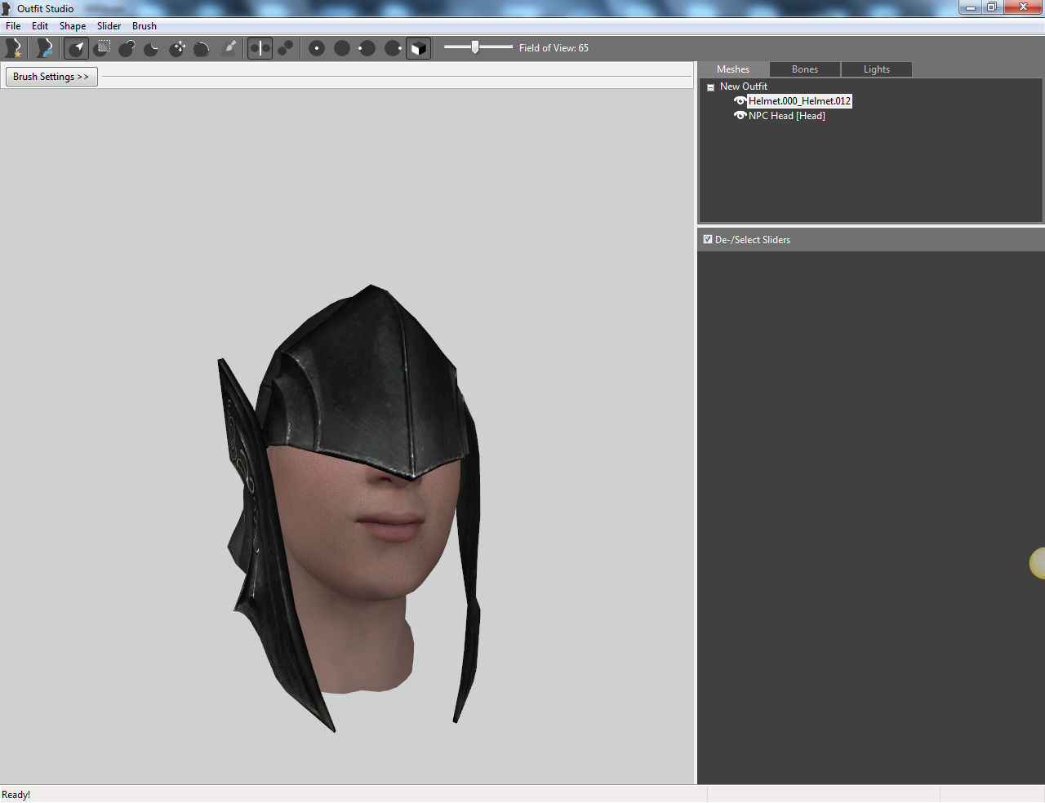This screenshot has width=1045, height=803.
Task: Open the Brush menu
Action: click(145, 26)
